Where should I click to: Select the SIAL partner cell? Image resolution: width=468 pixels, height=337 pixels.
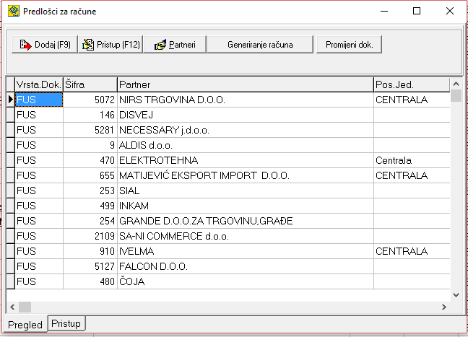click(246, 191)
